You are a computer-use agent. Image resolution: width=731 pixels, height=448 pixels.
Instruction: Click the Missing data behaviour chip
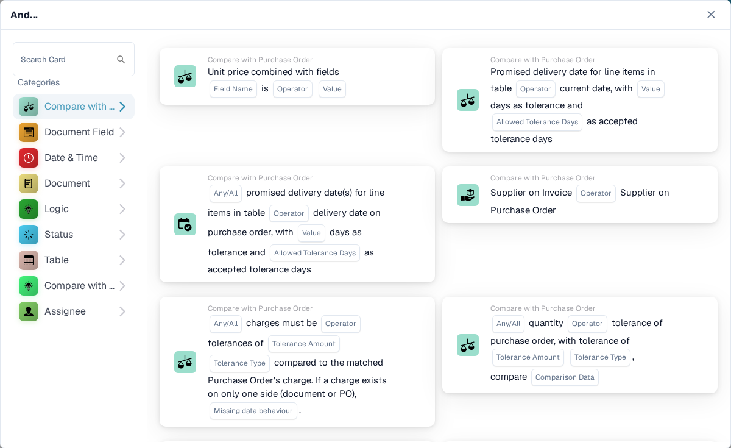[x=253, y=411]
